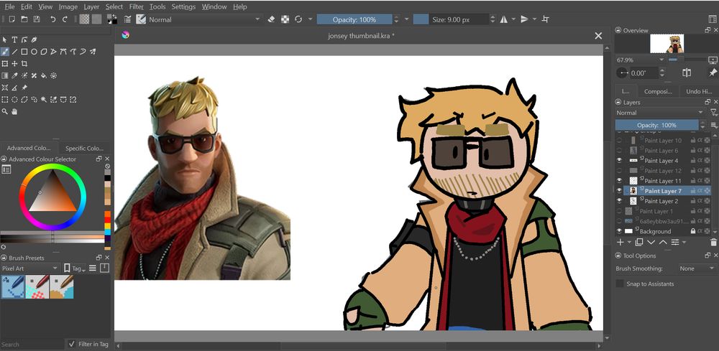Select the Ellipse shape tool
This screenshot has height=351, width=719.
[34, 52]
